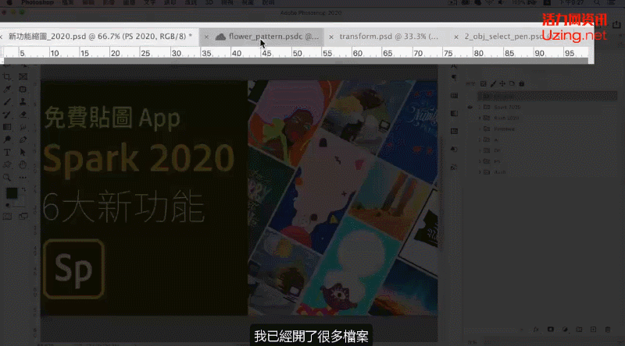Click the Sp logo on the canvas
This screenshot has width=625, height=346.
74,269
